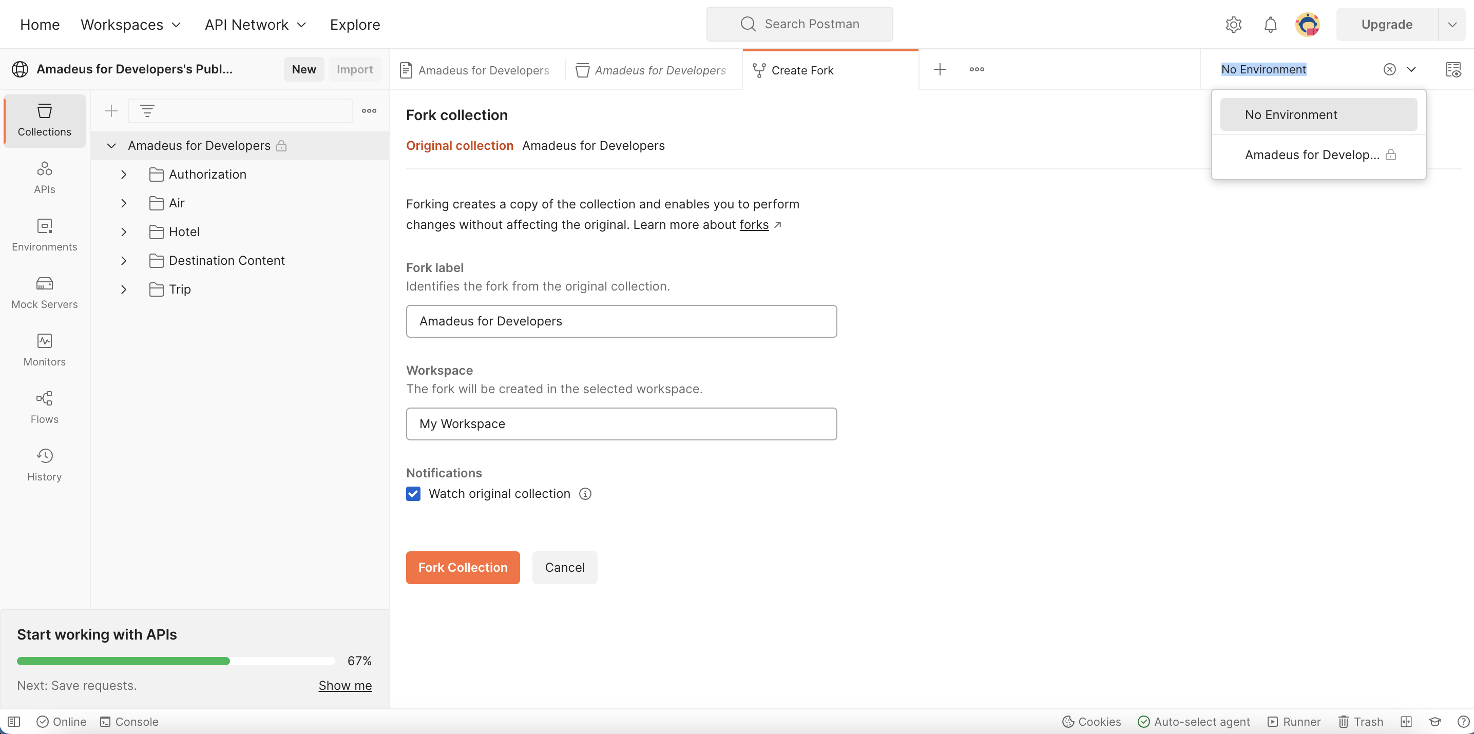
Task: Click the Import button
Action: [355, 69]
